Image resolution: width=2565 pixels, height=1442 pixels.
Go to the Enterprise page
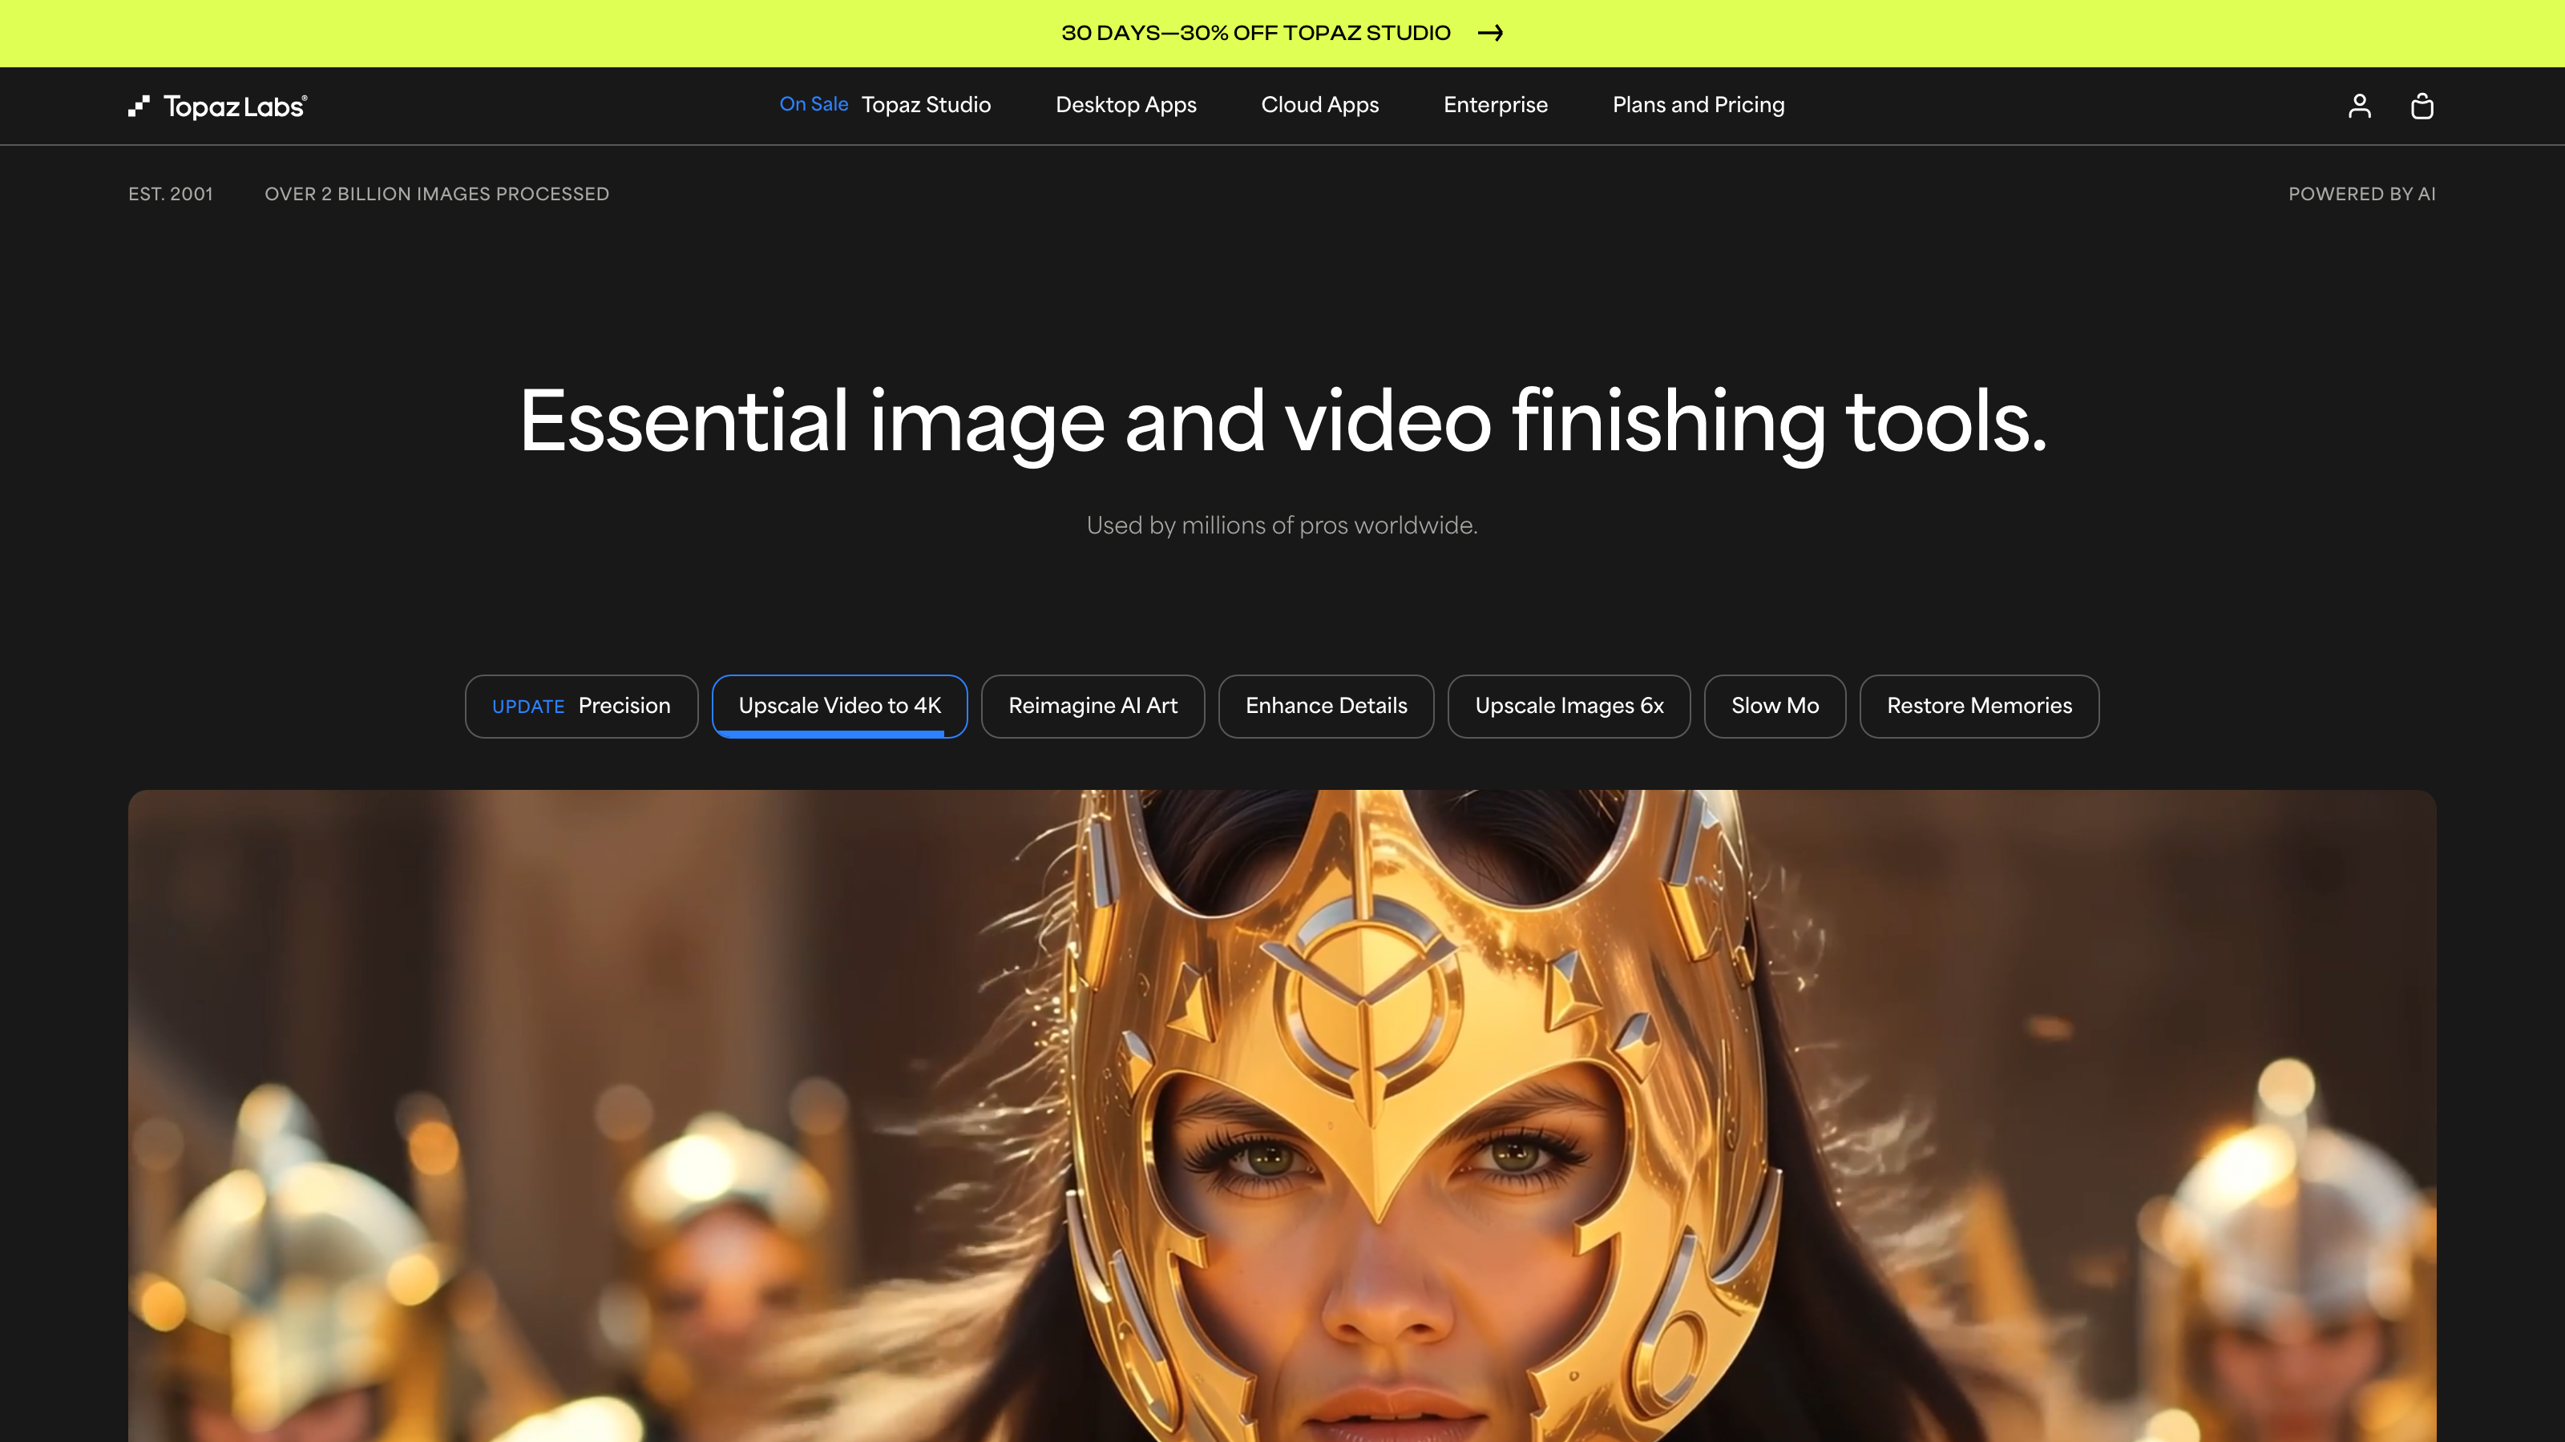pos(1495,104)
